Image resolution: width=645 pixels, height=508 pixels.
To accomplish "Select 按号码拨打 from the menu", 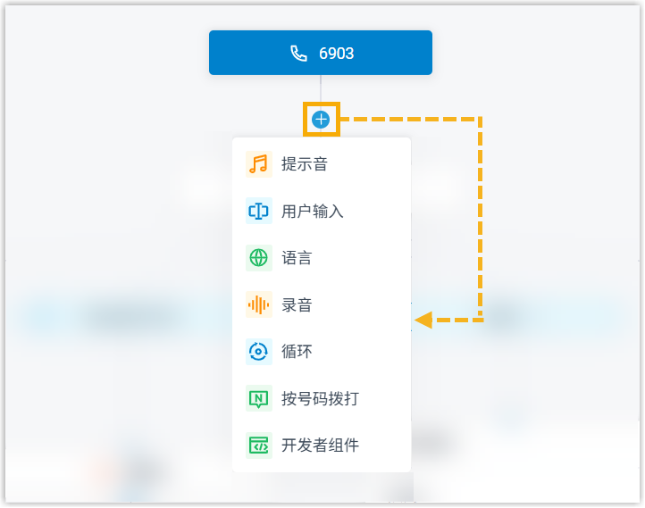I will tap(320, 398).
